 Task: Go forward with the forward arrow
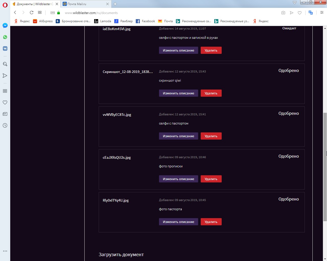23,13
